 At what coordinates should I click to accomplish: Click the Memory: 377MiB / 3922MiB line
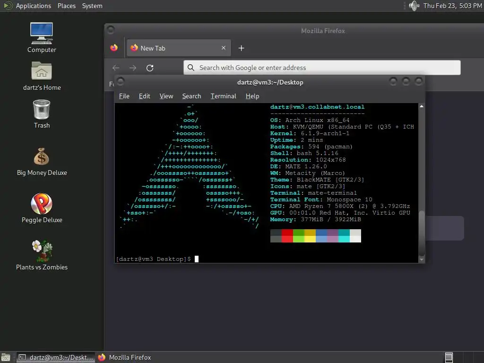point(315,219)
